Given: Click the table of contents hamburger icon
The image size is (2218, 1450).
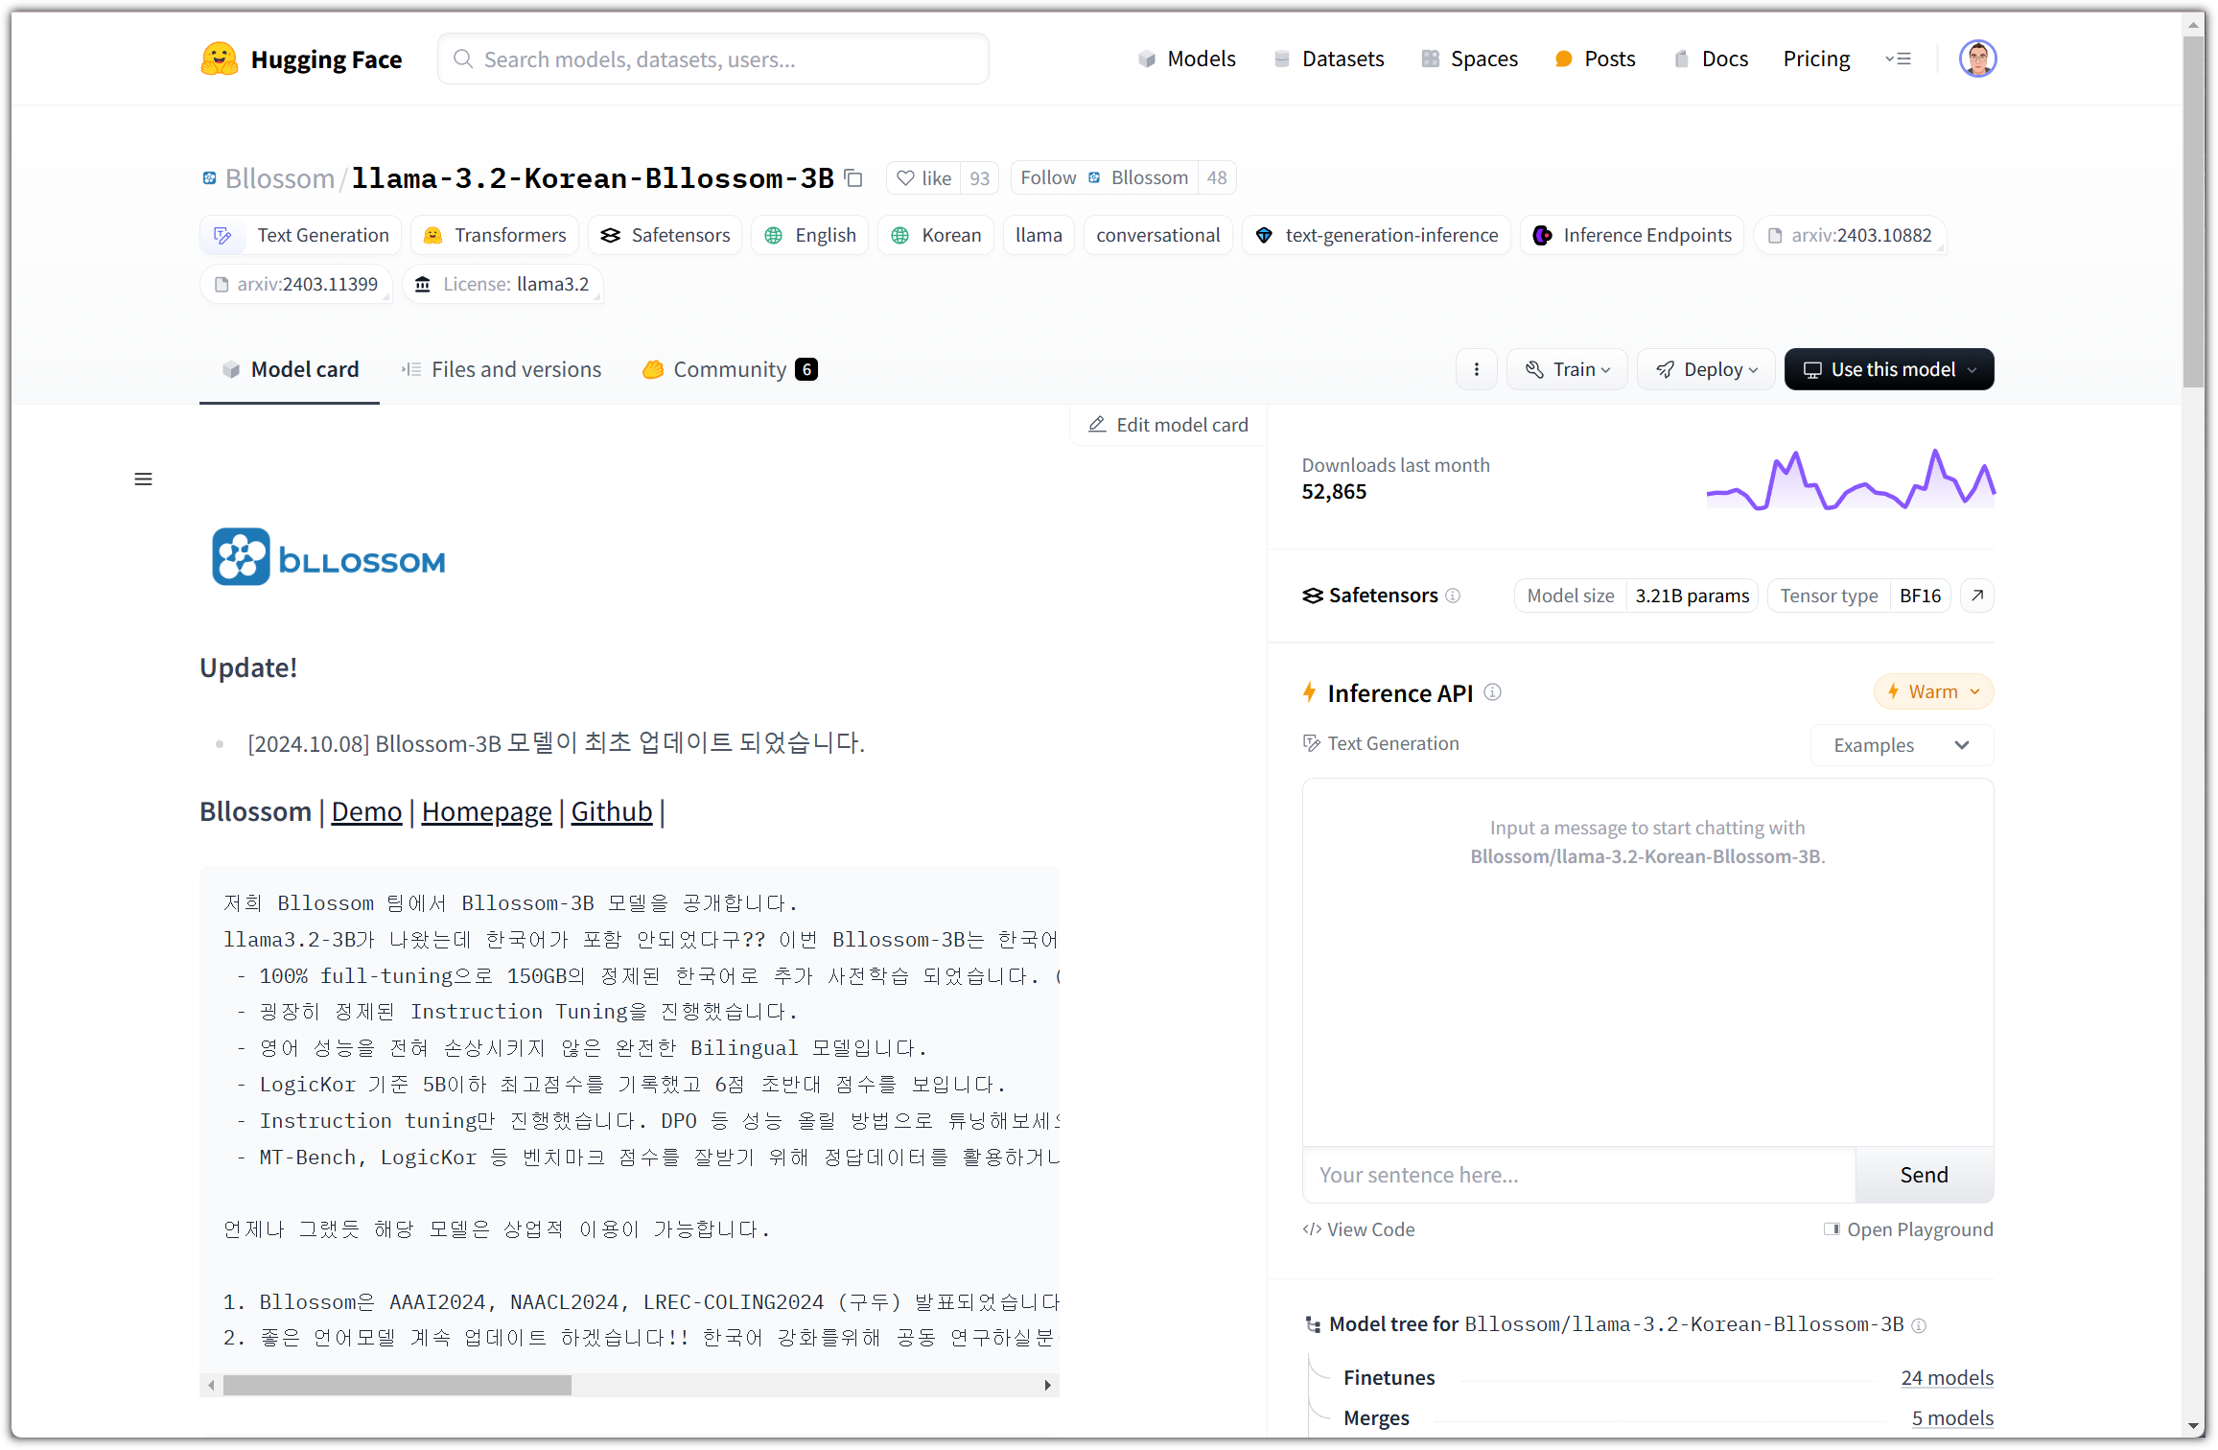Looking at the screenshot, I should coord(143,479).
